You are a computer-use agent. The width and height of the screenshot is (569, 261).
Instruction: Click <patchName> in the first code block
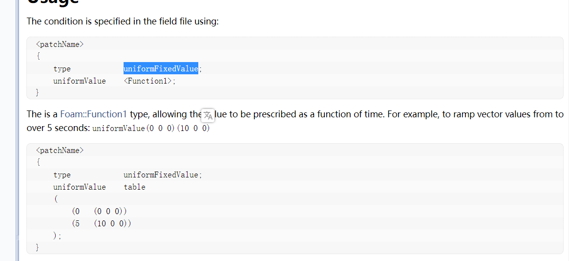click(x=60, y=44)
